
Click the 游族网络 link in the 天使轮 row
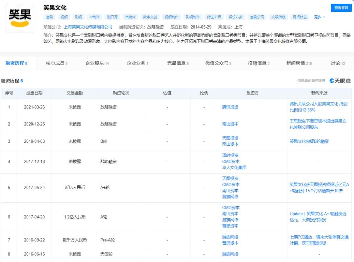(230, 254)
